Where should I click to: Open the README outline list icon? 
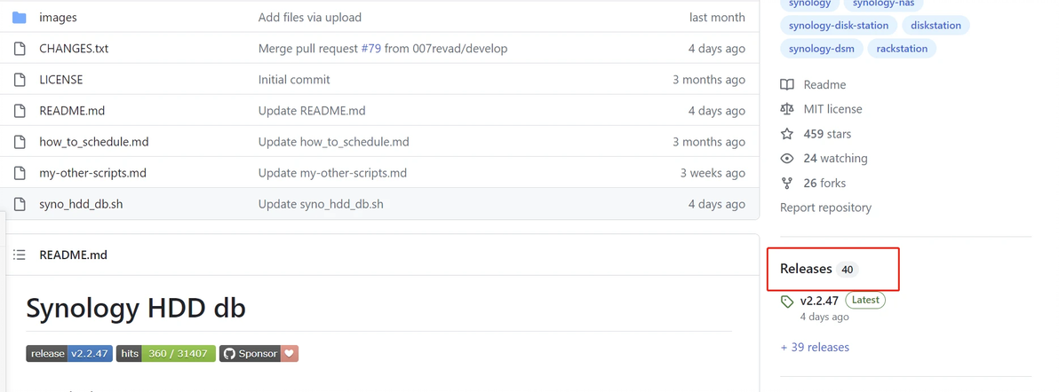click(20, 255)
